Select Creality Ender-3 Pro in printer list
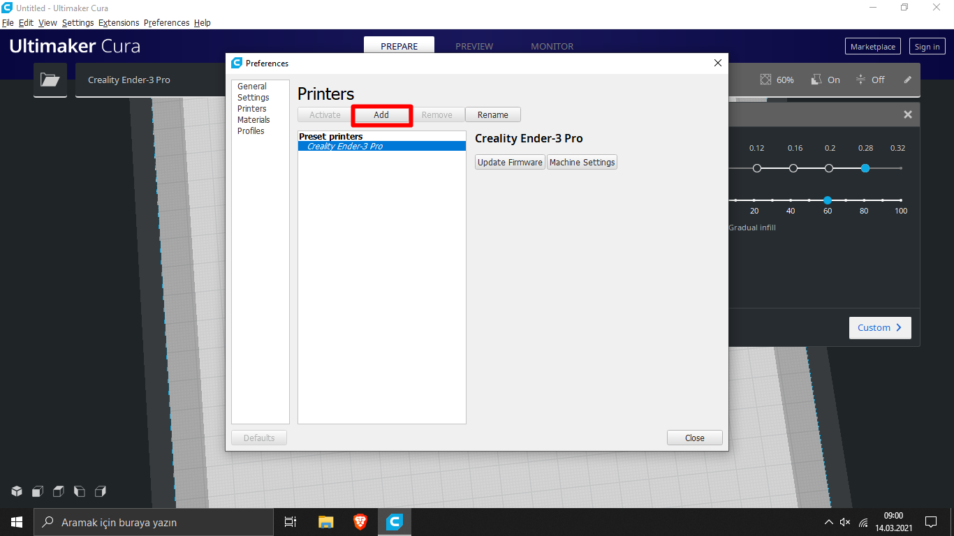The width and height of the screenshot is (954, 536). pyautogui.click(x=382, y=147)
